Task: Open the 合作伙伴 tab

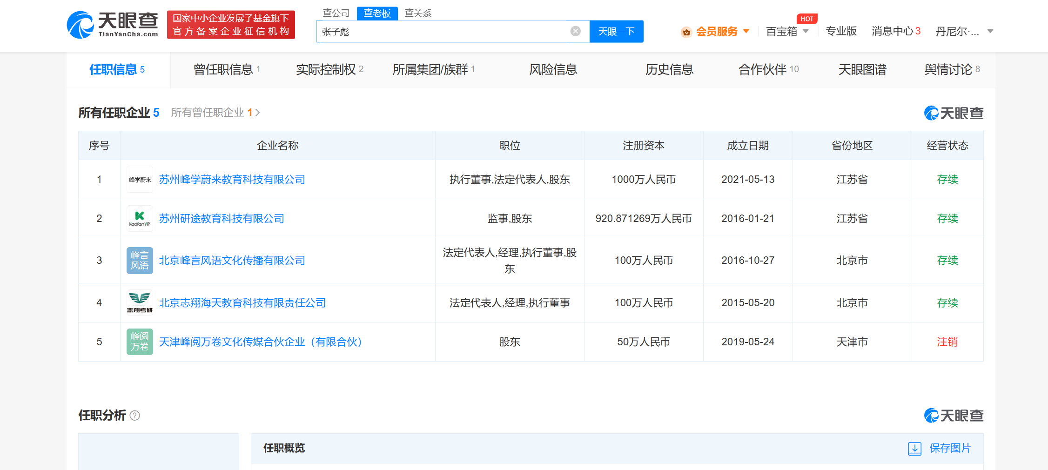Action: [768, 70]
